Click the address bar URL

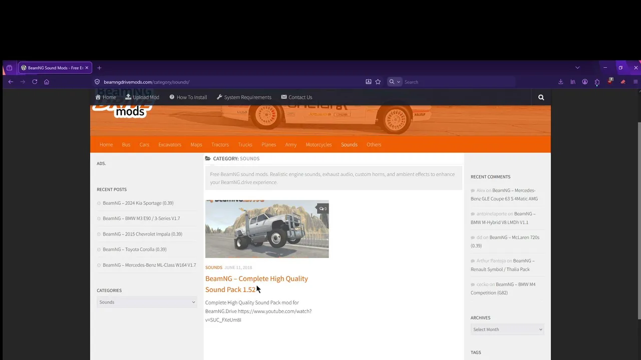pos(146,82)
